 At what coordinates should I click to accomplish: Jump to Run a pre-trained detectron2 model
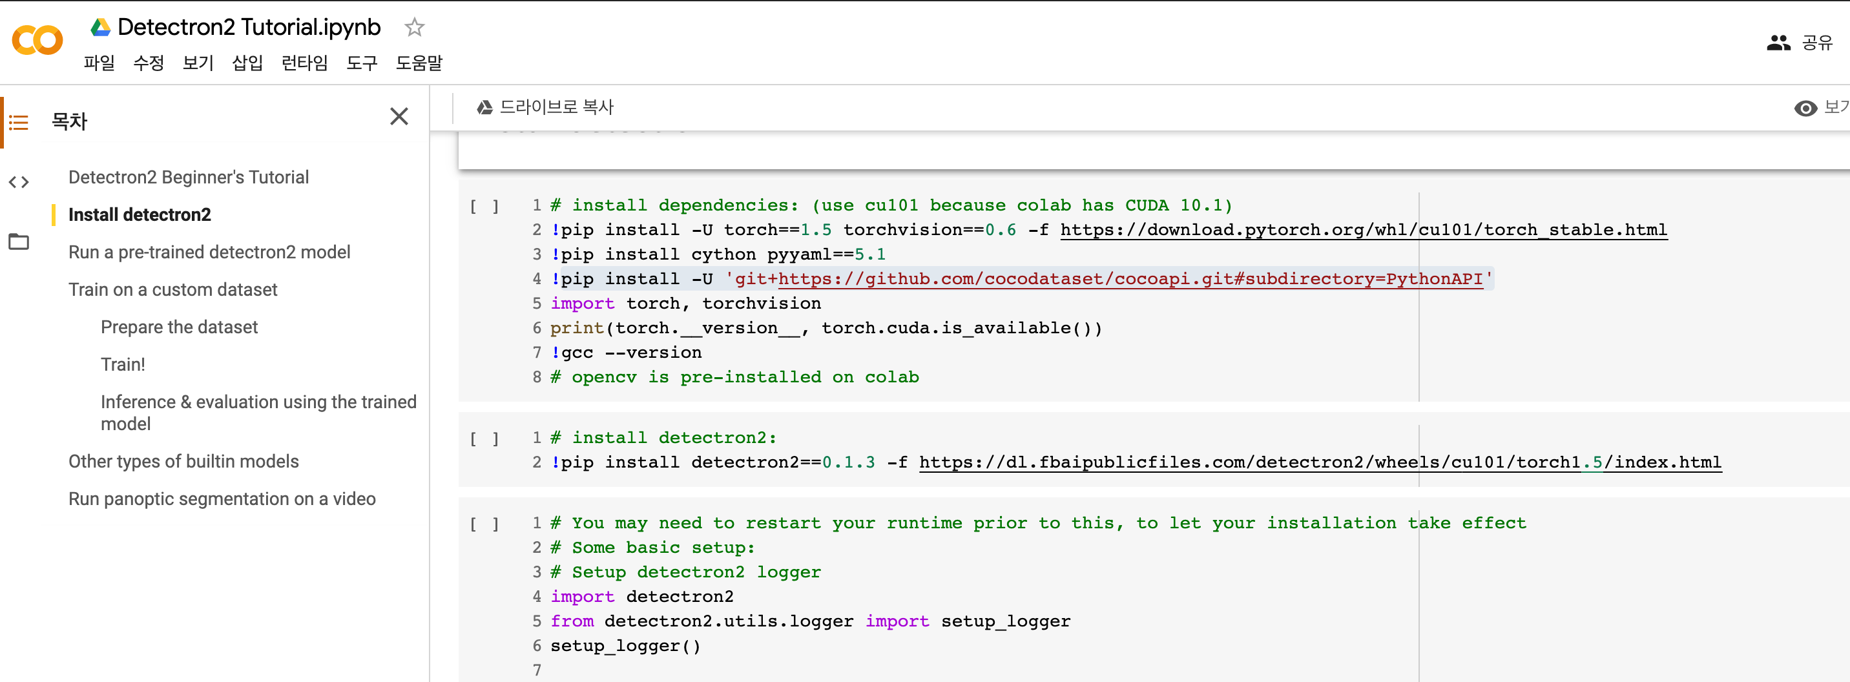(209, 252)
